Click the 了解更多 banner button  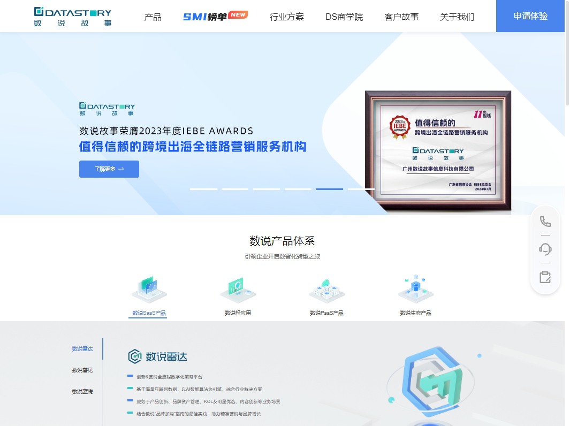tap(109, 169)
